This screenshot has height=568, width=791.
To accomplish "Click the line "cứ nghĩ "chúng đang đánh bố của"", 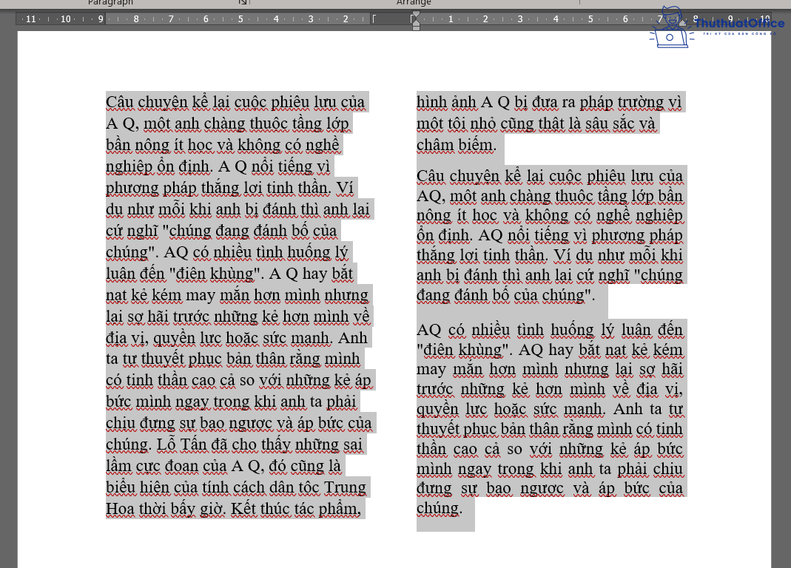I will [x=221, y=231].
